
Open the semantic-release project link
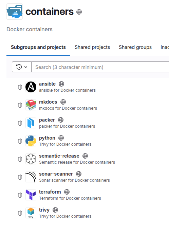(59, 156)
